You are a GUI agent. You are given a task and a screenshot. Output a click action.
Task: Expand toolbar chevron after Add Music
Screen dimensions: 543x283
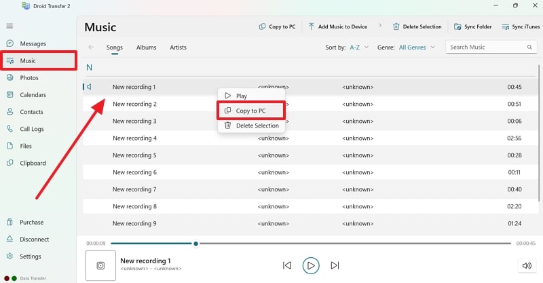(380, 25)
